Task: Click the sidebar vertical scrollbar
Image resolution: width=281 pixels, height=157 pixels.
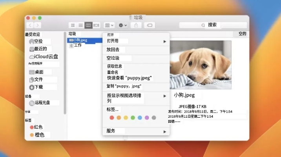Action: [65, 73]
